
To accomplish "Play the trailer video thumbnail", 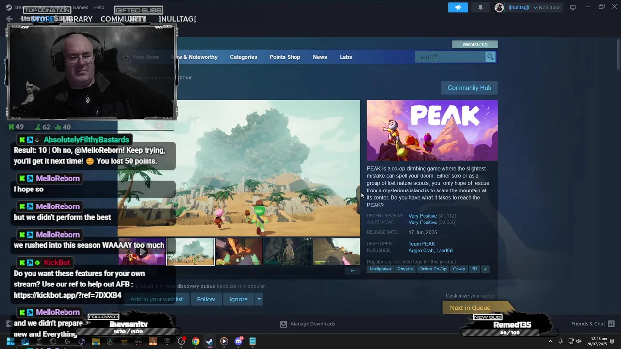I will (x=142, y=252).
